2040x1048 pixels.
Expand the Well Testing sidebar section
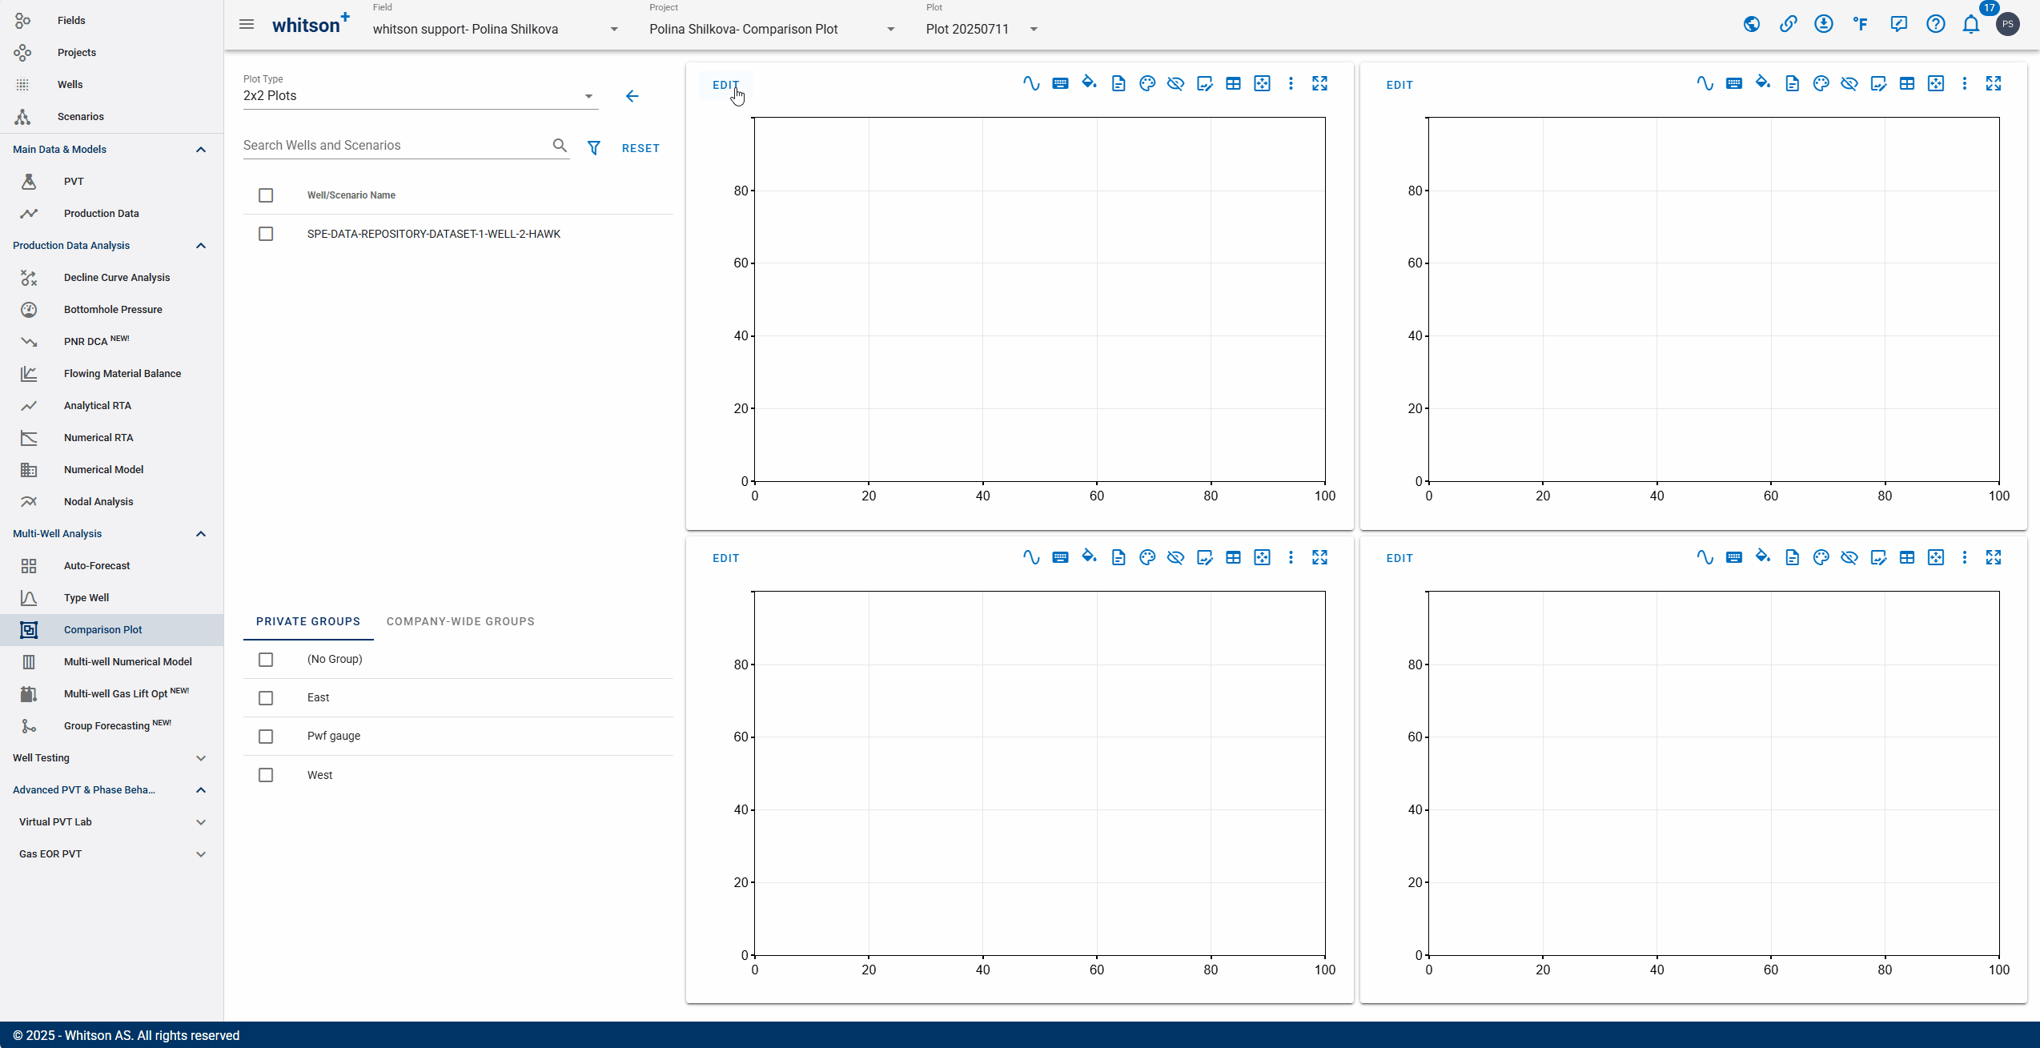110,757
